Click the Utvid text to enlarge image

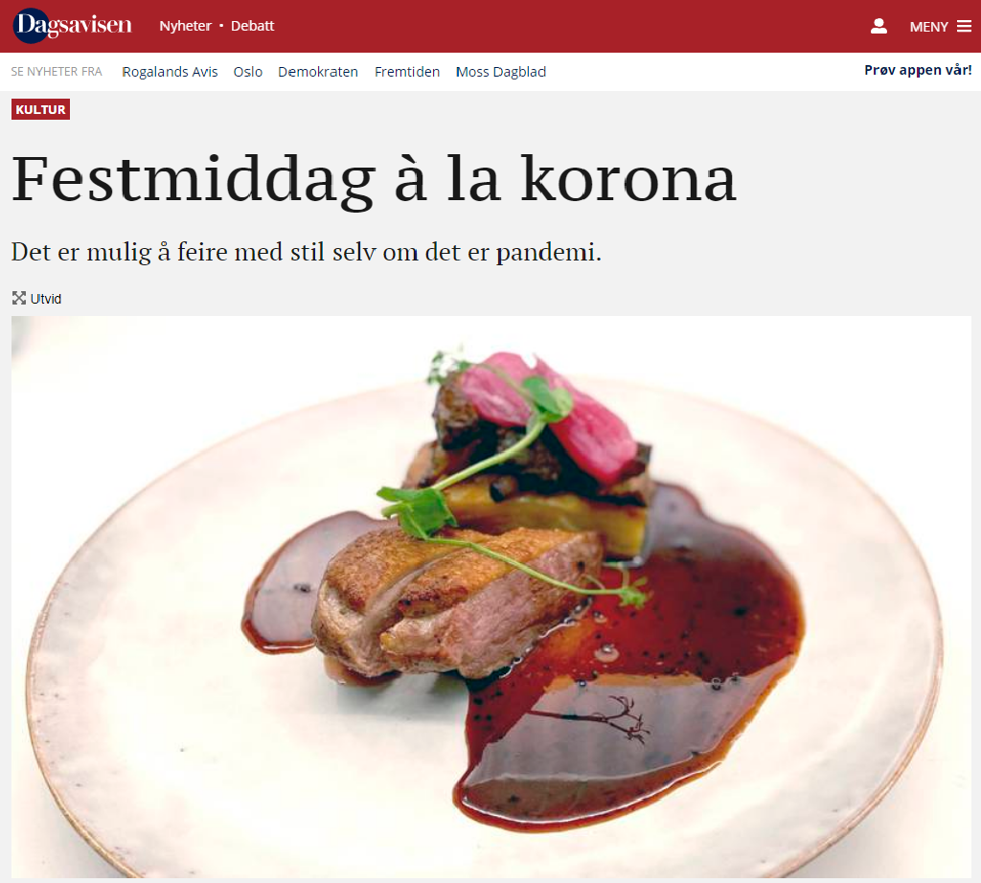46,299
